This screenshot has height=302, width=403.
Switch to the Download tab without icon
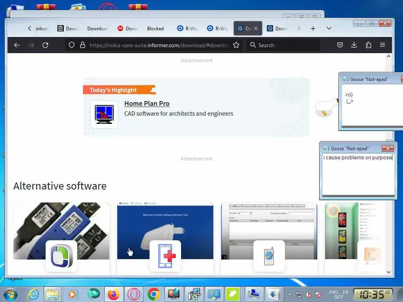click(x=98, y=28)
